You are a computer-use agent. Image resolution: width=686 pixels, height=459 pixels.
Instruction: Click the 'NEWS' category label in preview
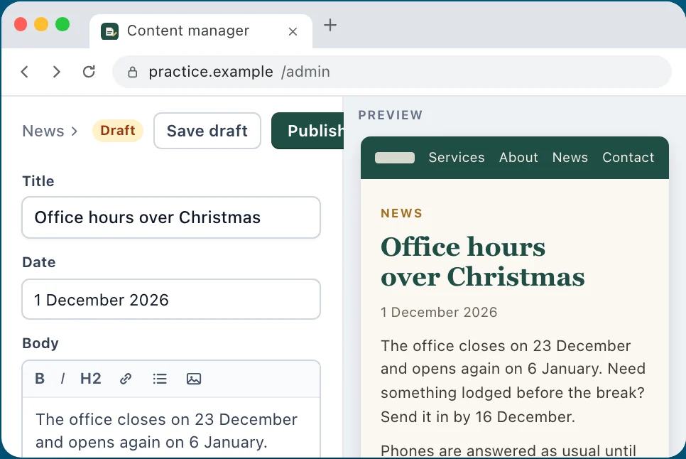(x=402, y=214)
